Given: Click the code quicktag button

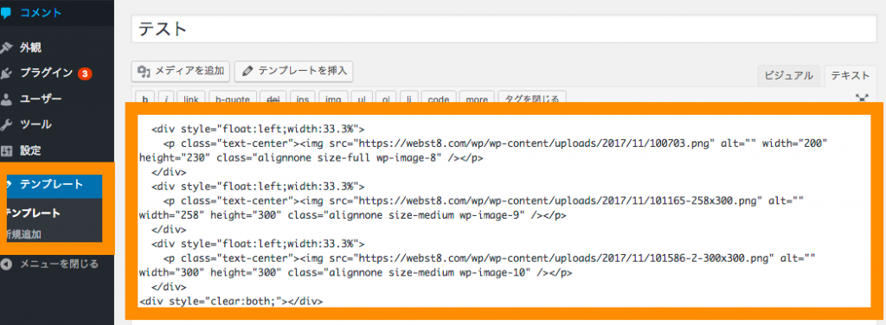Looking at the screenshot, I should (x=439, y=98).
